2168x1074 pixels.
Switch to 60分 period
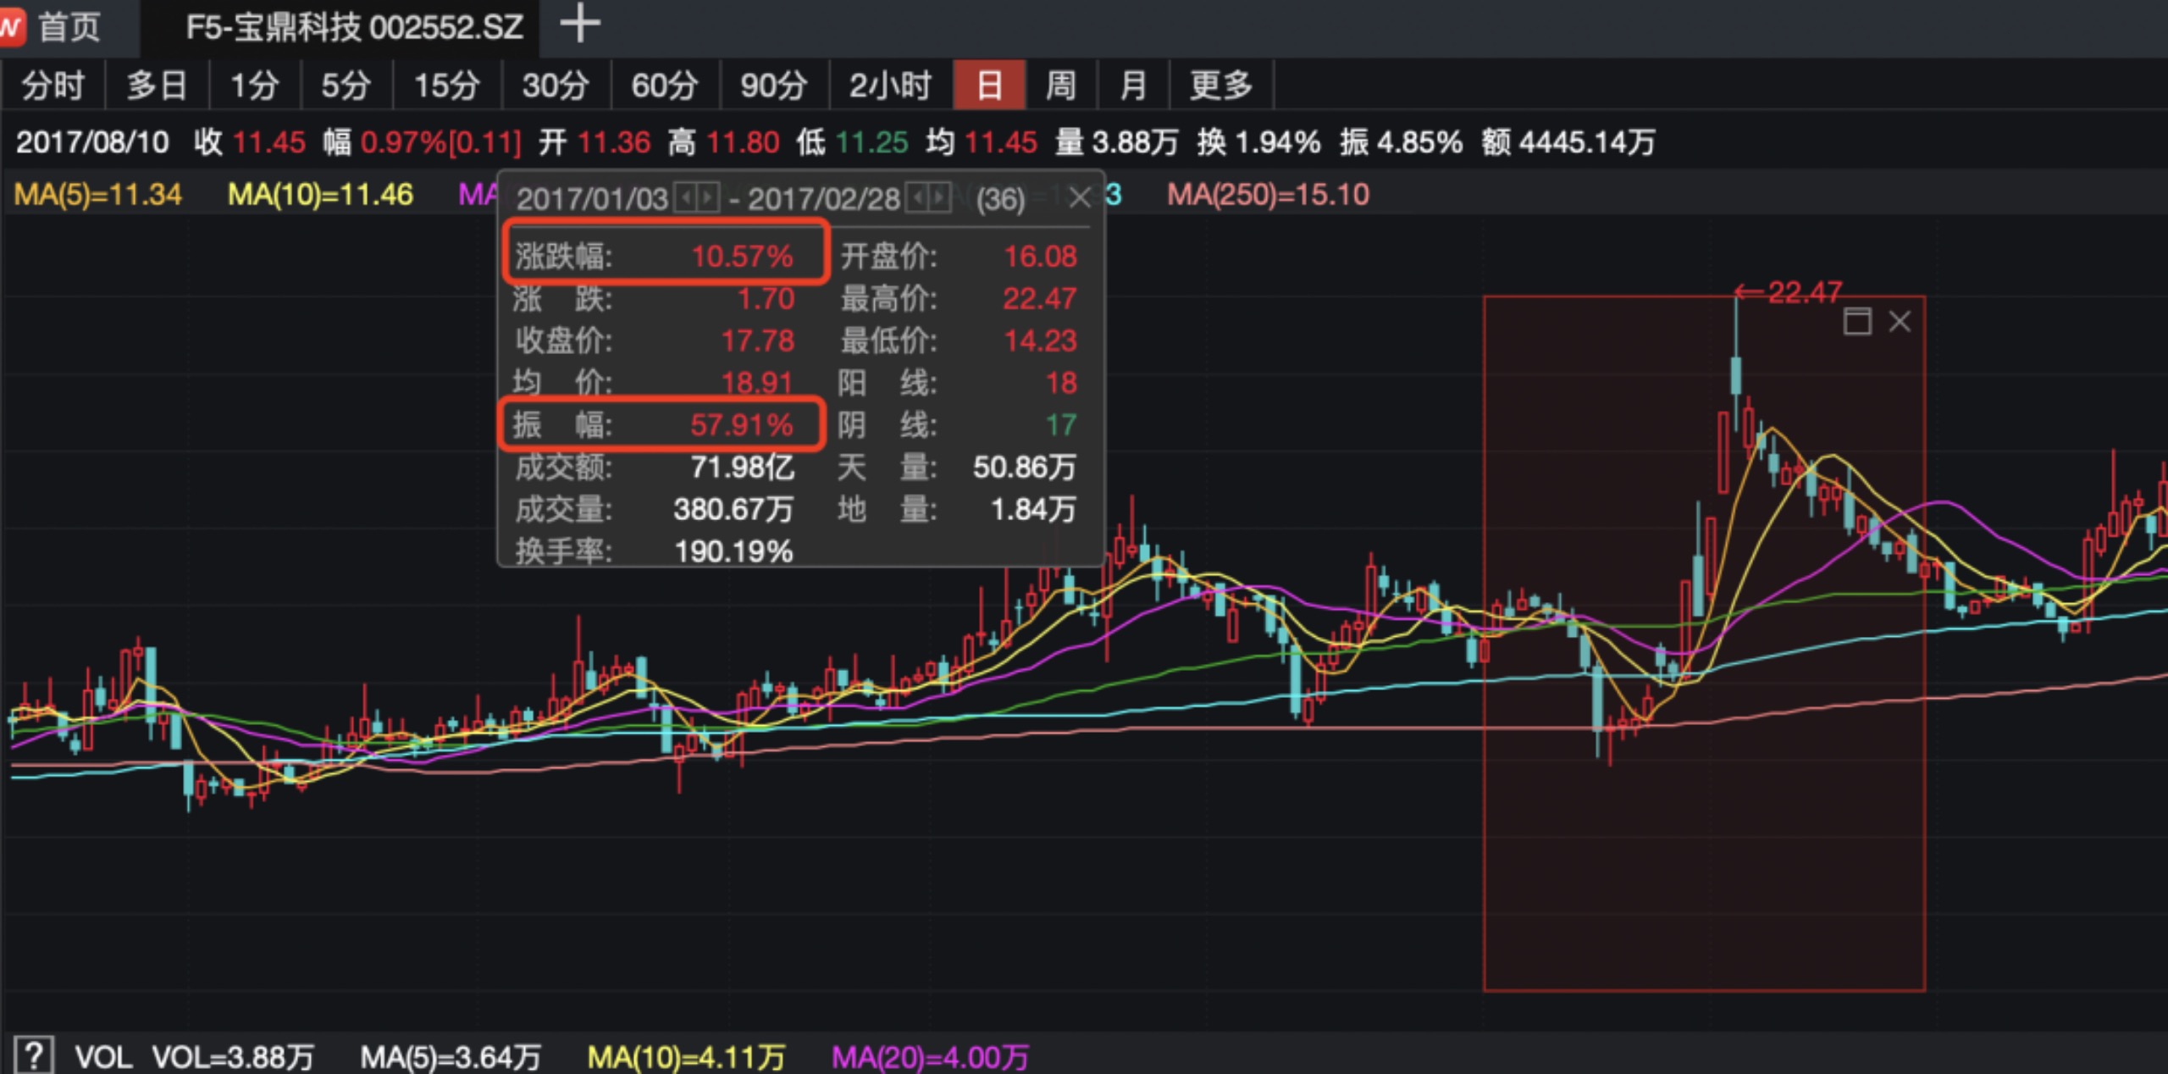pyautogui.click(x=664, y=86)
